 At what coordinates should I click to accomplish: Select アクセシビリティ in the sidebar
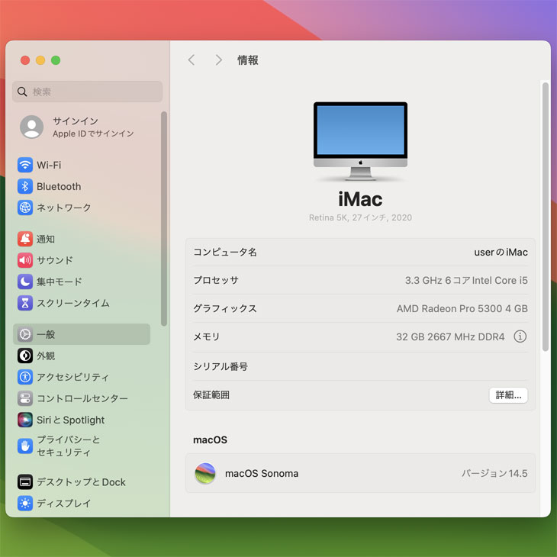[82, 377]
